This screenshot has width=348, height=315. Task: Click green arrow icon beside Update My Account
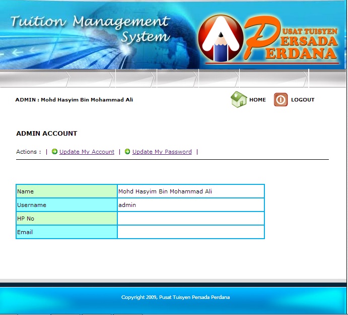pos(55,152)
